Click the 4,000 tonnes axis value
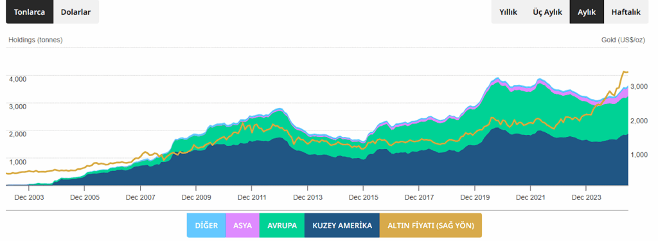The height and width of the screenshot is (241, 658). (17, 79)
